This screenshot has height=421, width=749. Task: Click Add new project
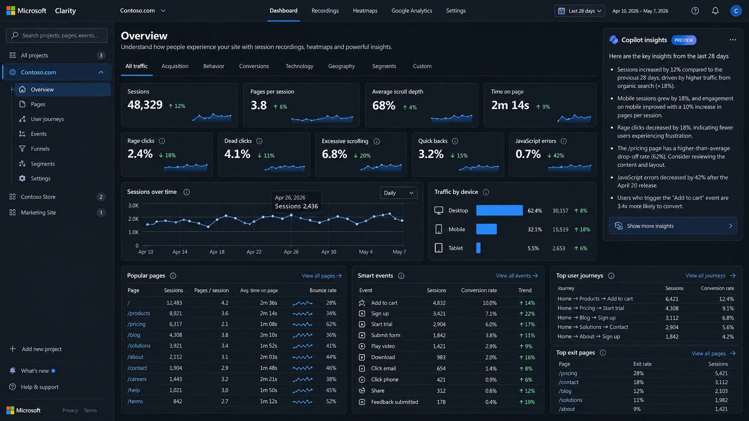pos(35,349)
